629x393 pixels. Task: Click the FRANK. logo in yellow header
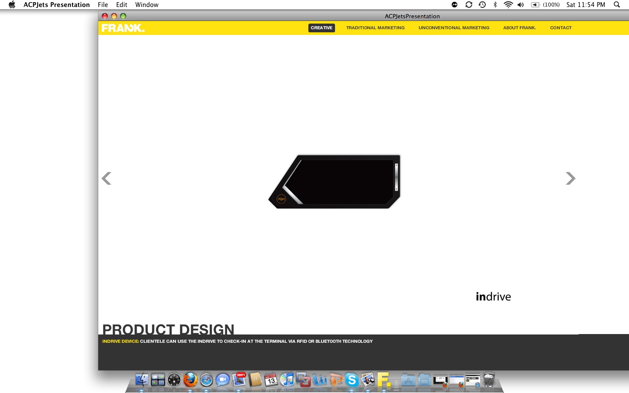tap(123, 28)
